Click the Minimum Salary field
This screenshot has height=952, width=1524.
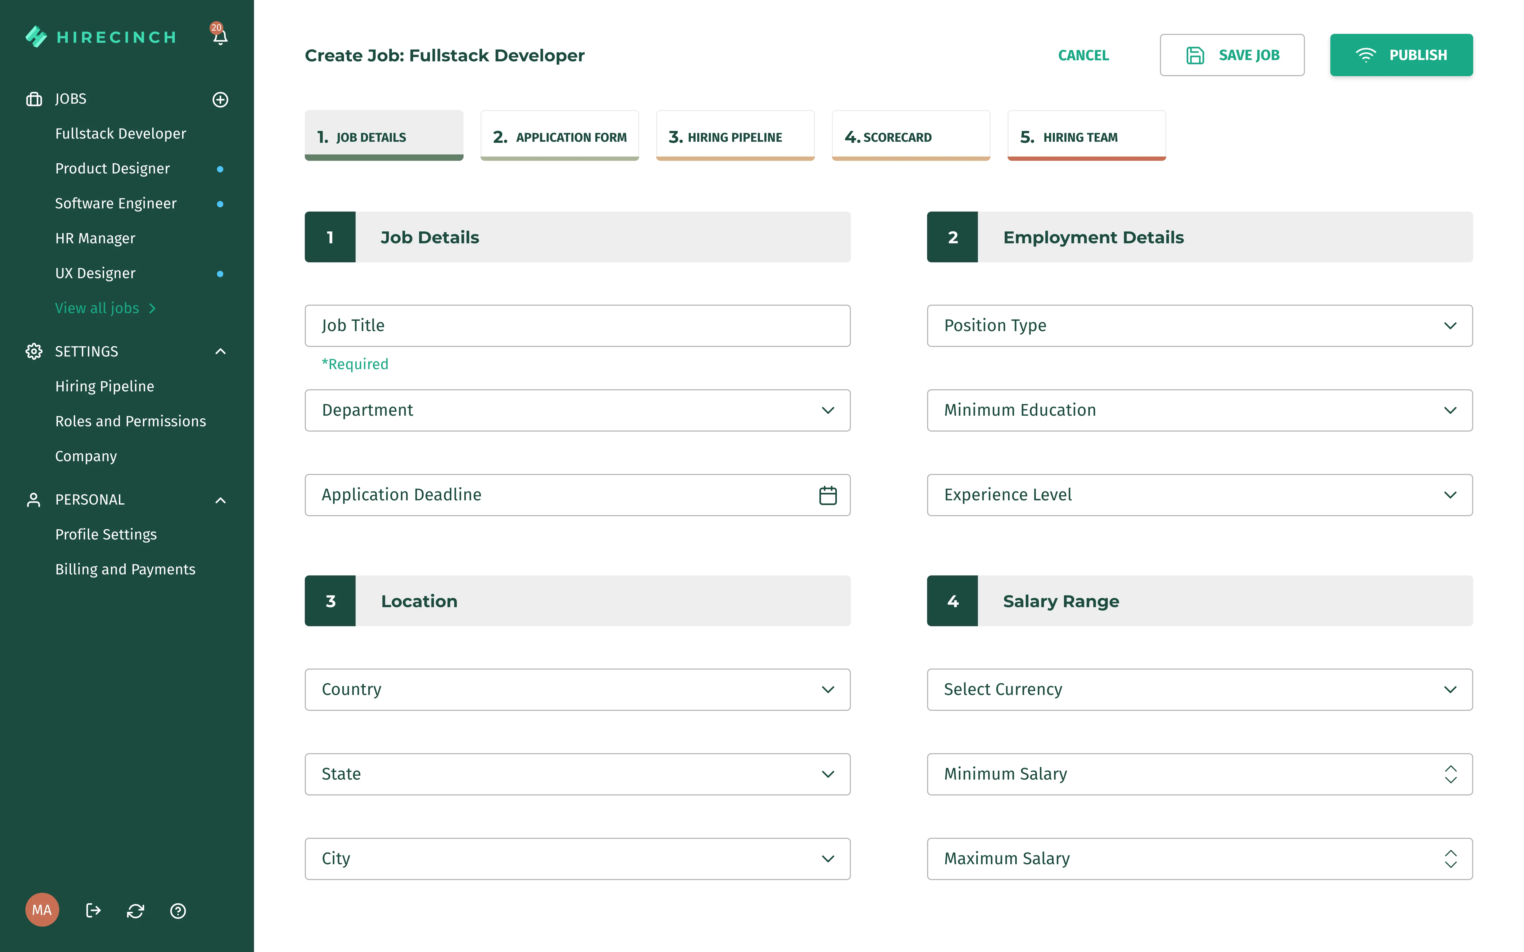coord(1200,775)
